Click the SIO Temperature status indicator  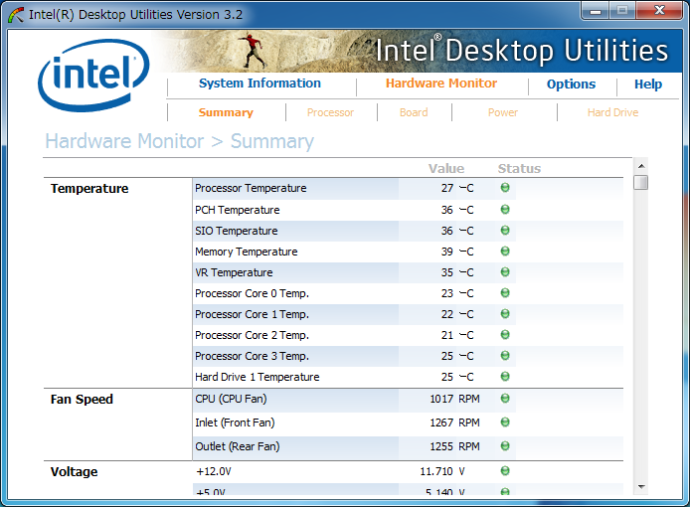[505, 231]
